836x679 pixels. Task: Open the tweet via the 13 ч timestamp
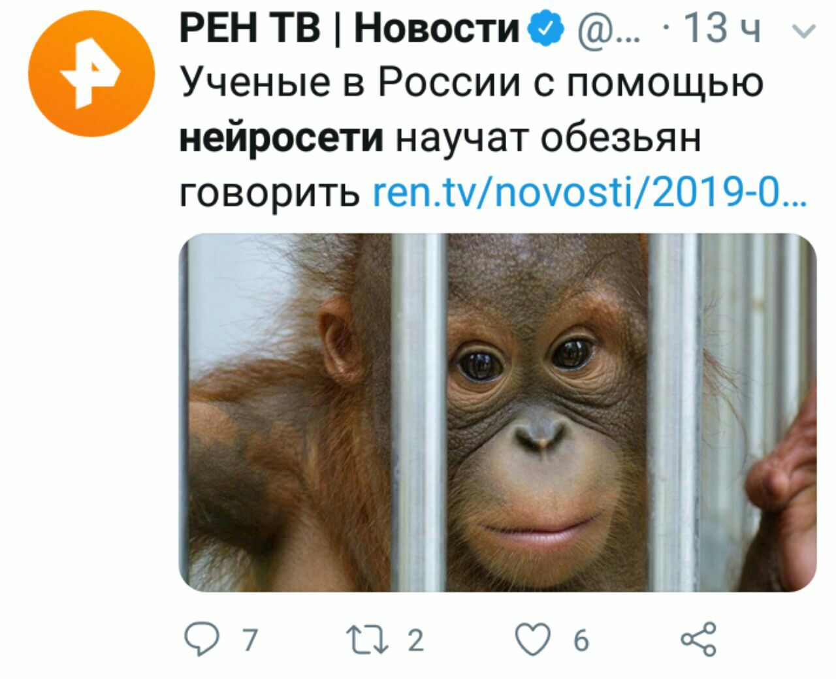[x=722, y=29]
